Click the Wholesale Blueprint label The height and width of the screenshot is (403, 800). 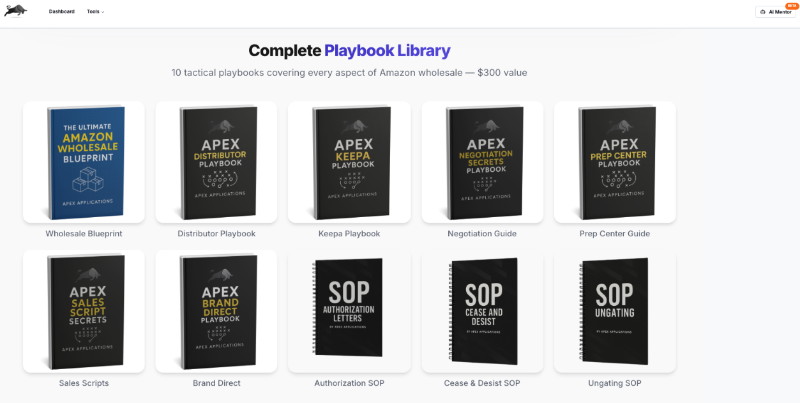(x=84, y=234)
